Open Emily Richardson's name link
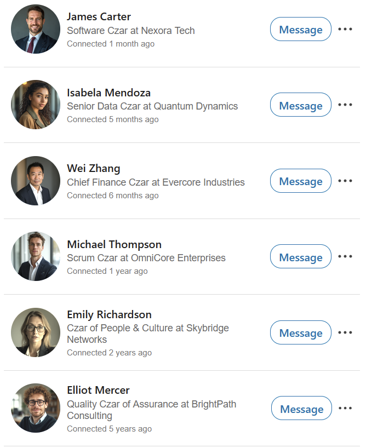Screen dimensions: 366x448 point(109,314)
